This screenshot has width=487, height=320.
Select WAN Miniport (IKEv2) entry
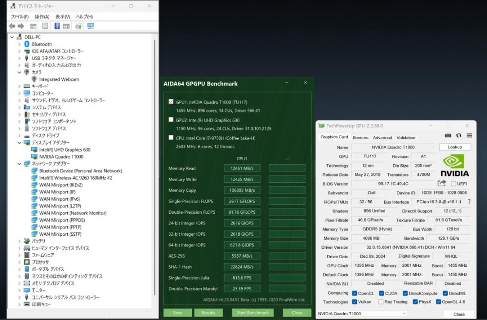click(60, 185)
